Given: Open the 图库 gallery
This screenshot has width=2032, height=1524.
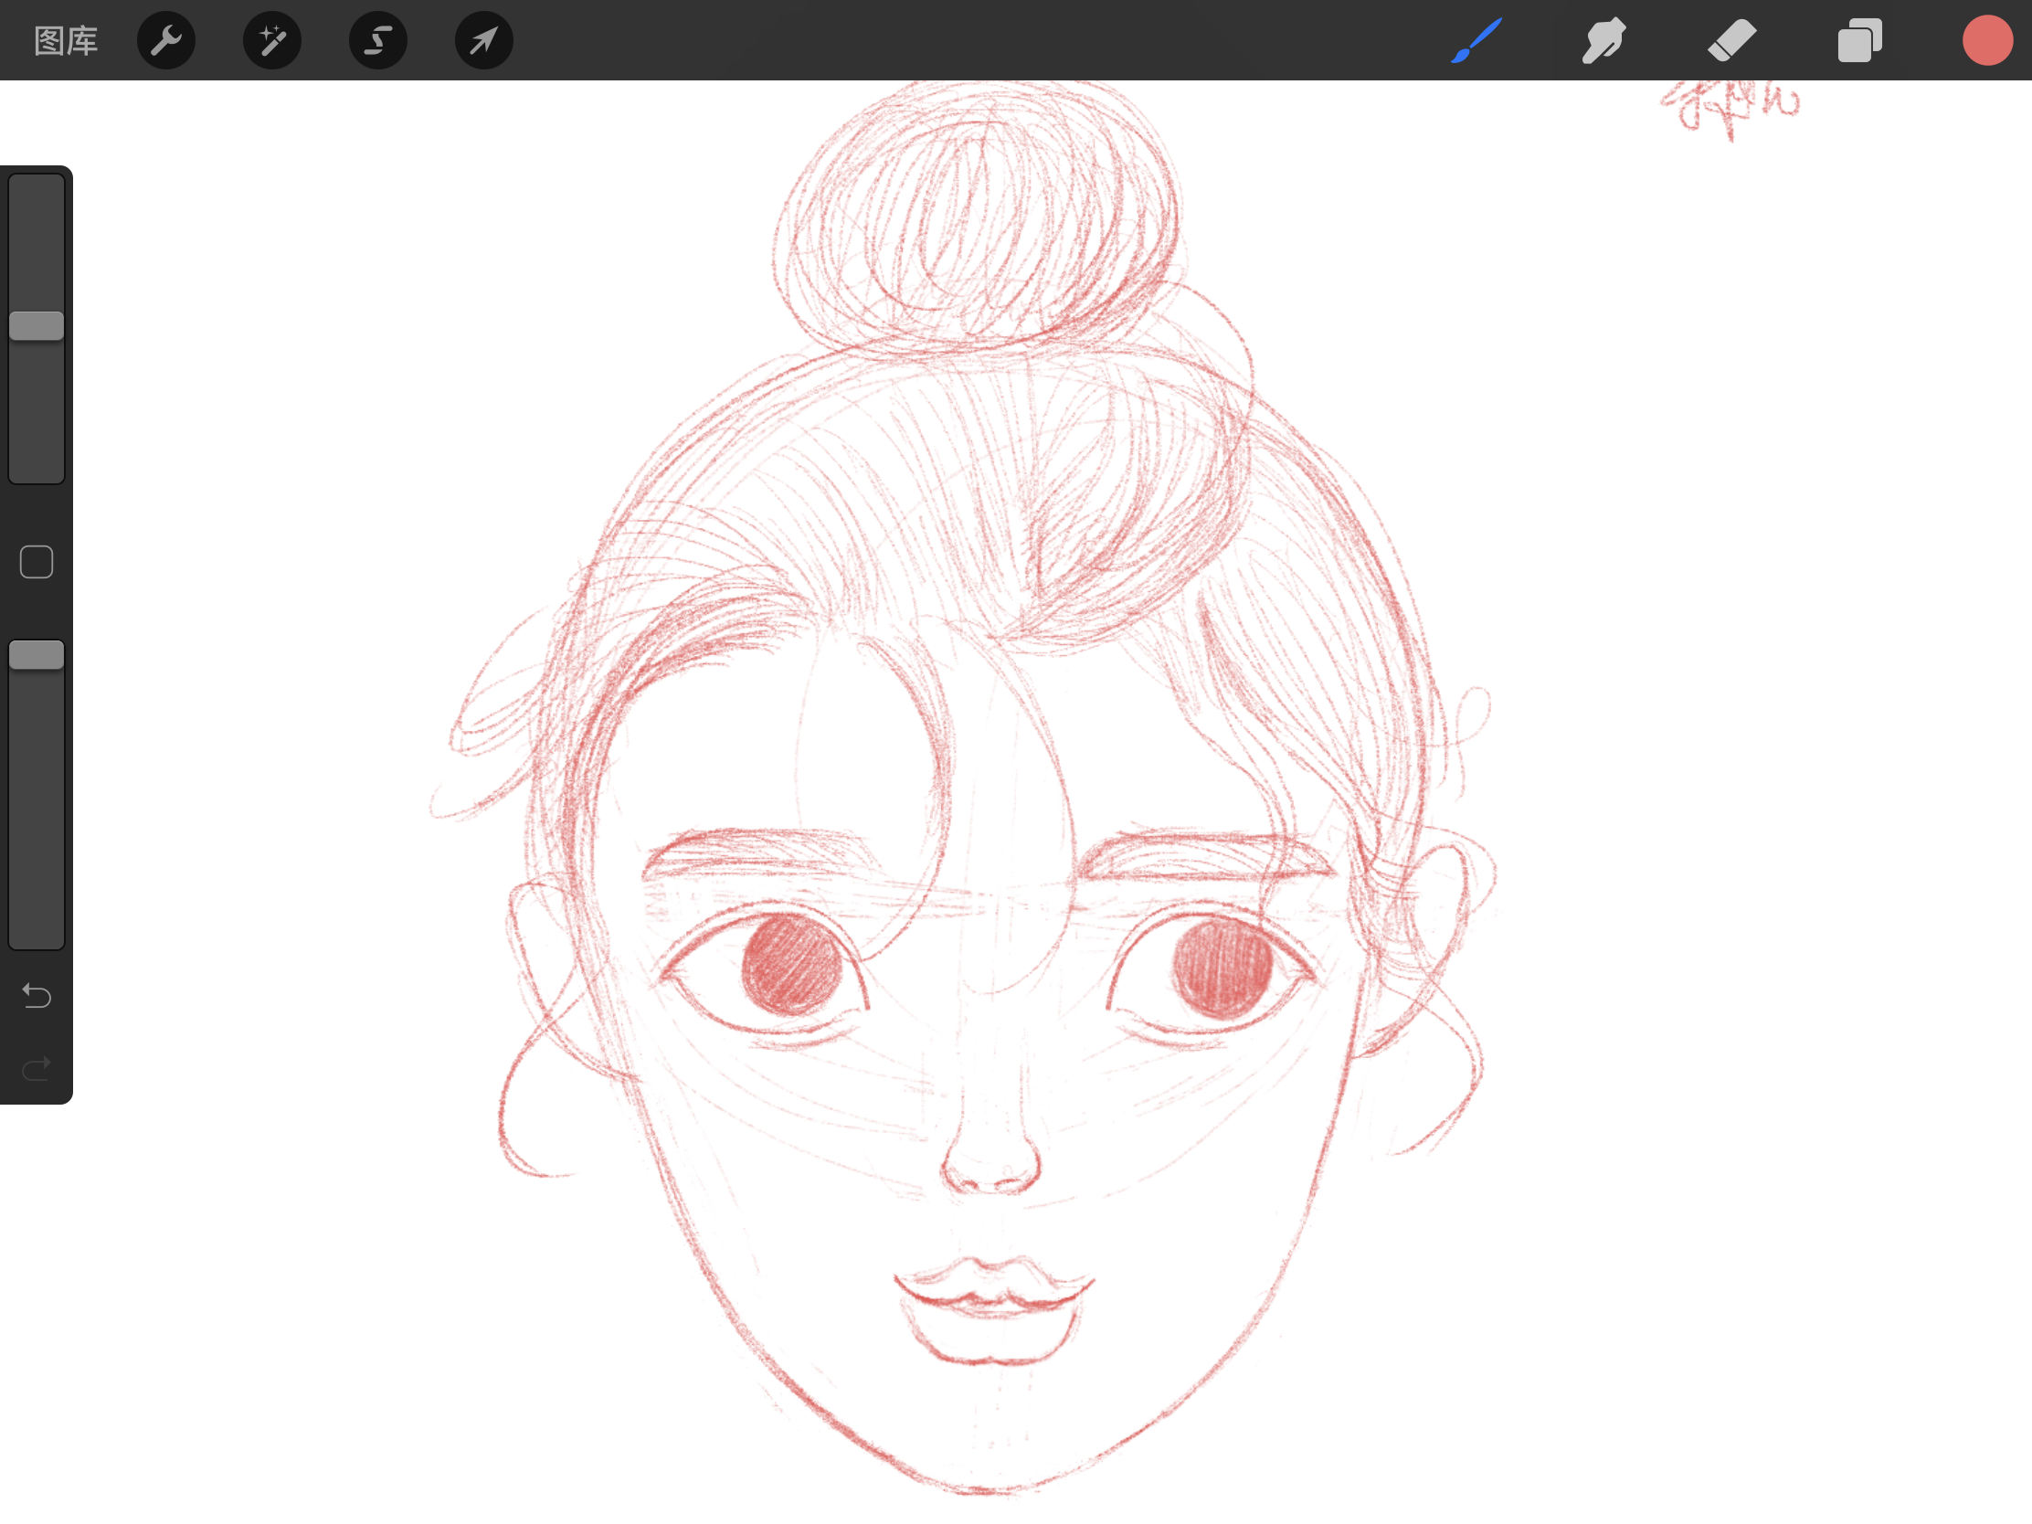Looking at the screenshot, I should click(65, 40).
